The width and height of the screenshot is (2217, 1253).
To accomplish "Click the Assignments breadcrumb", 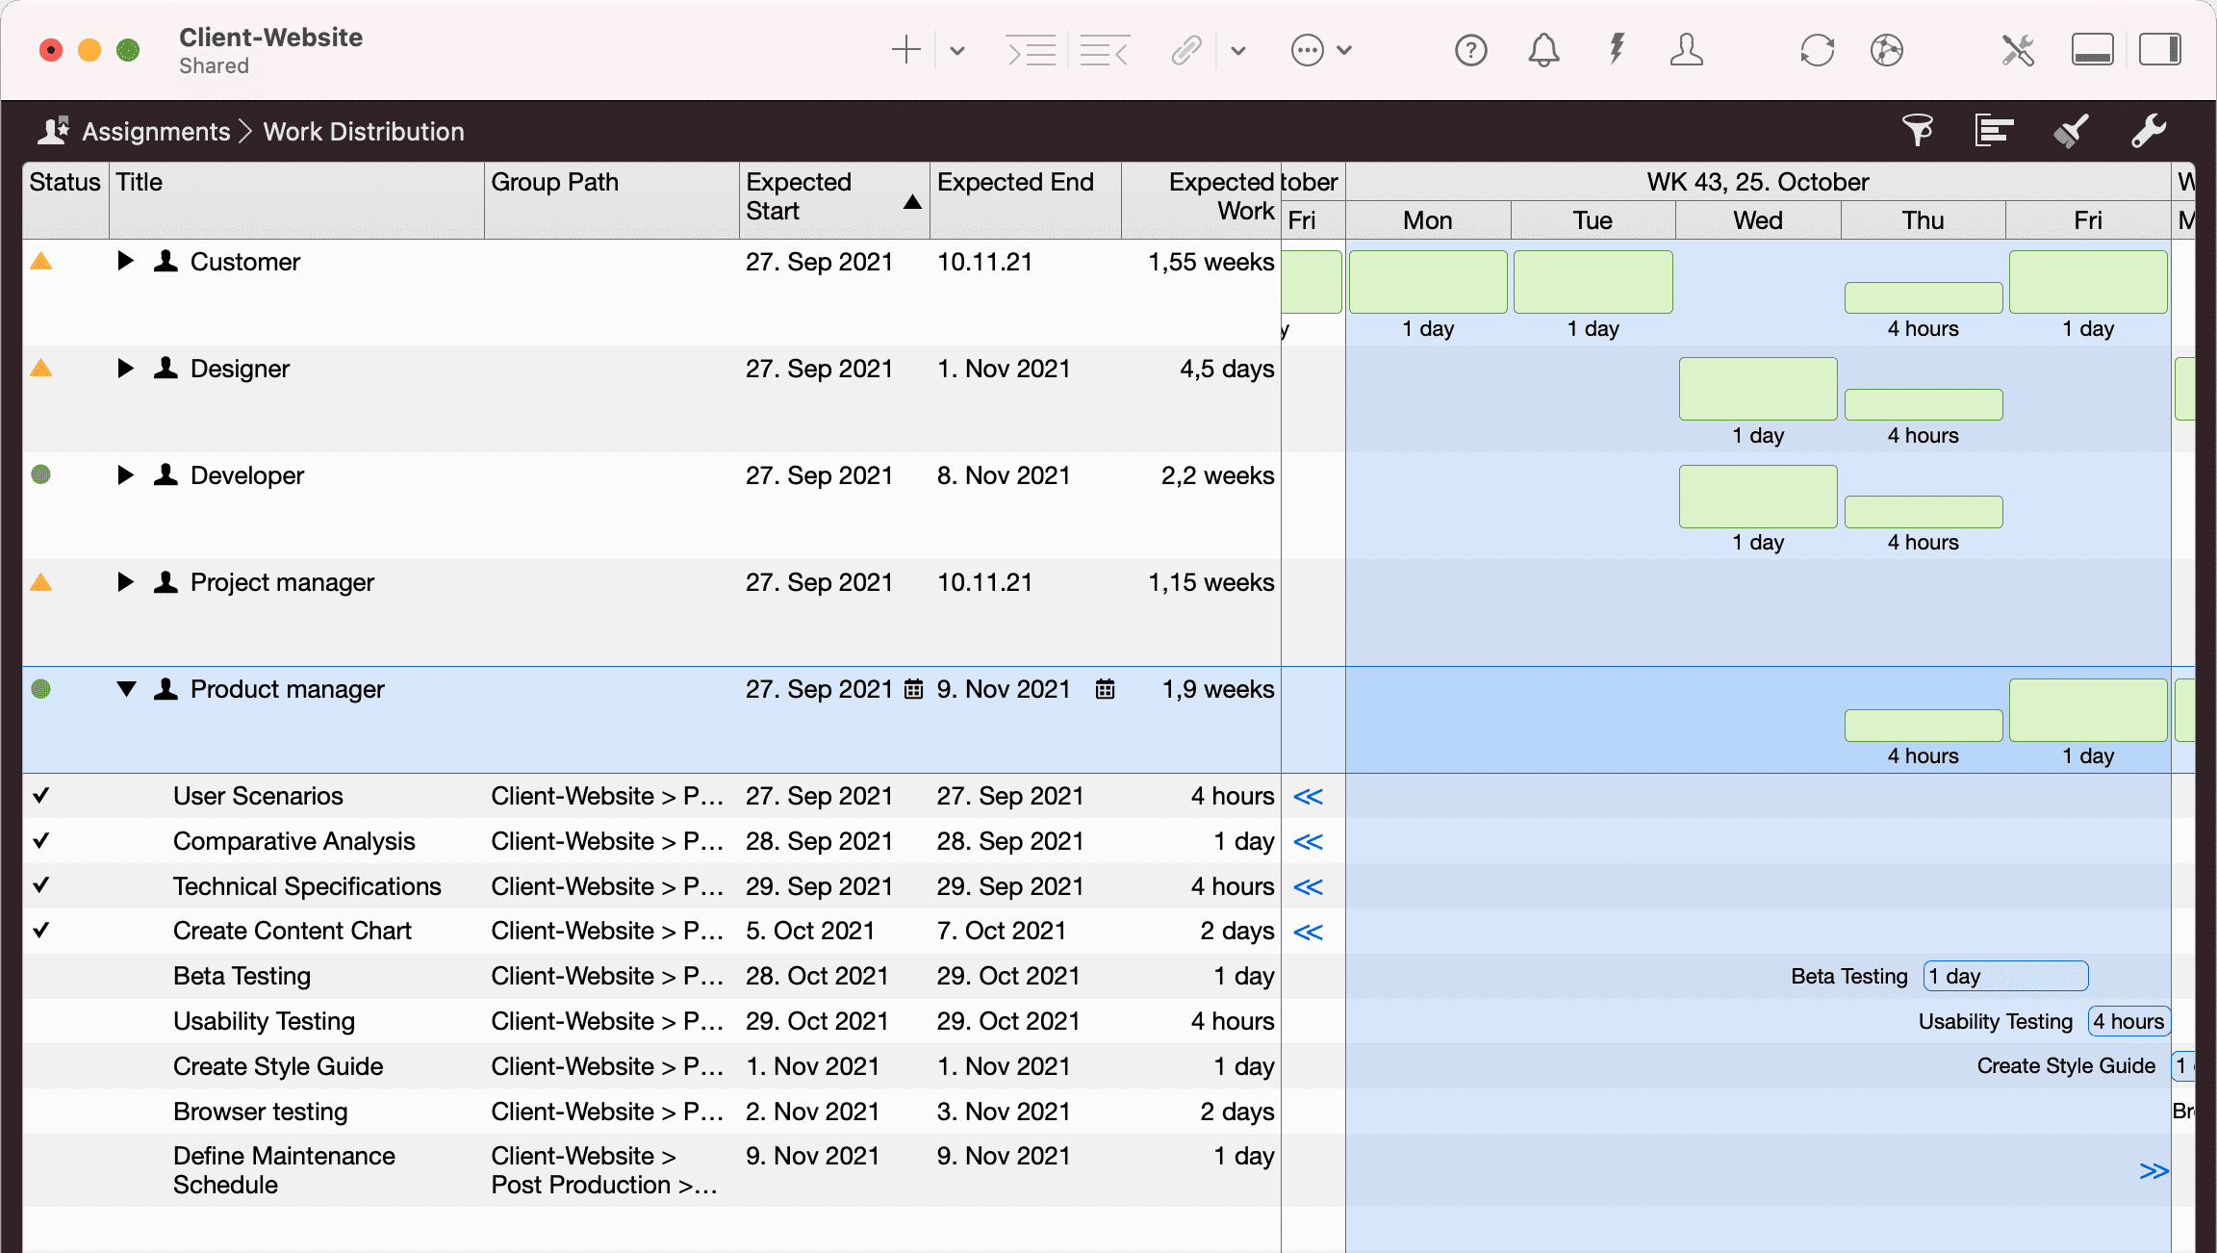I will [x=157, y=131].
